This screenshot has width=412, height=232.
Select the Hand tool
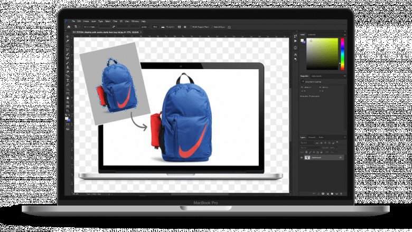pyautogui.click(x=68, y=98)
